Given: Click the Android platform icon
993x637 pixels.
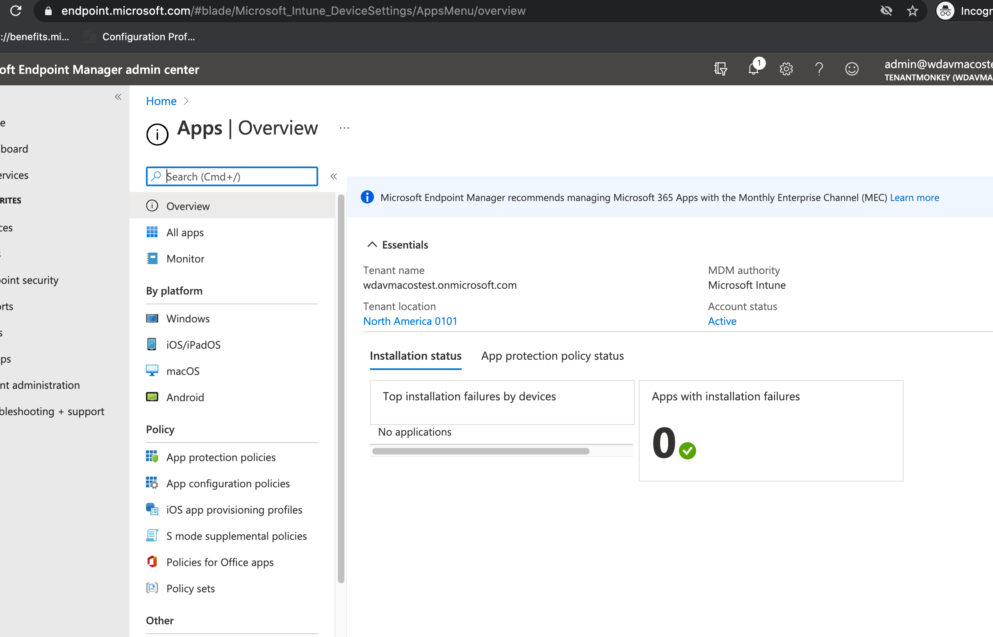Looking at the screenshot, I should coord(152,397).
